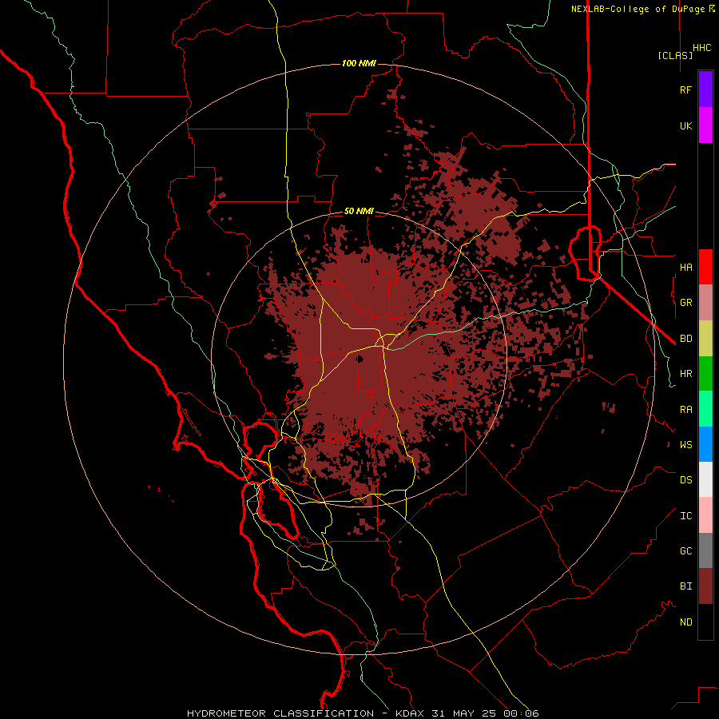
Task: Click the DS legend label
Action: 685,480
